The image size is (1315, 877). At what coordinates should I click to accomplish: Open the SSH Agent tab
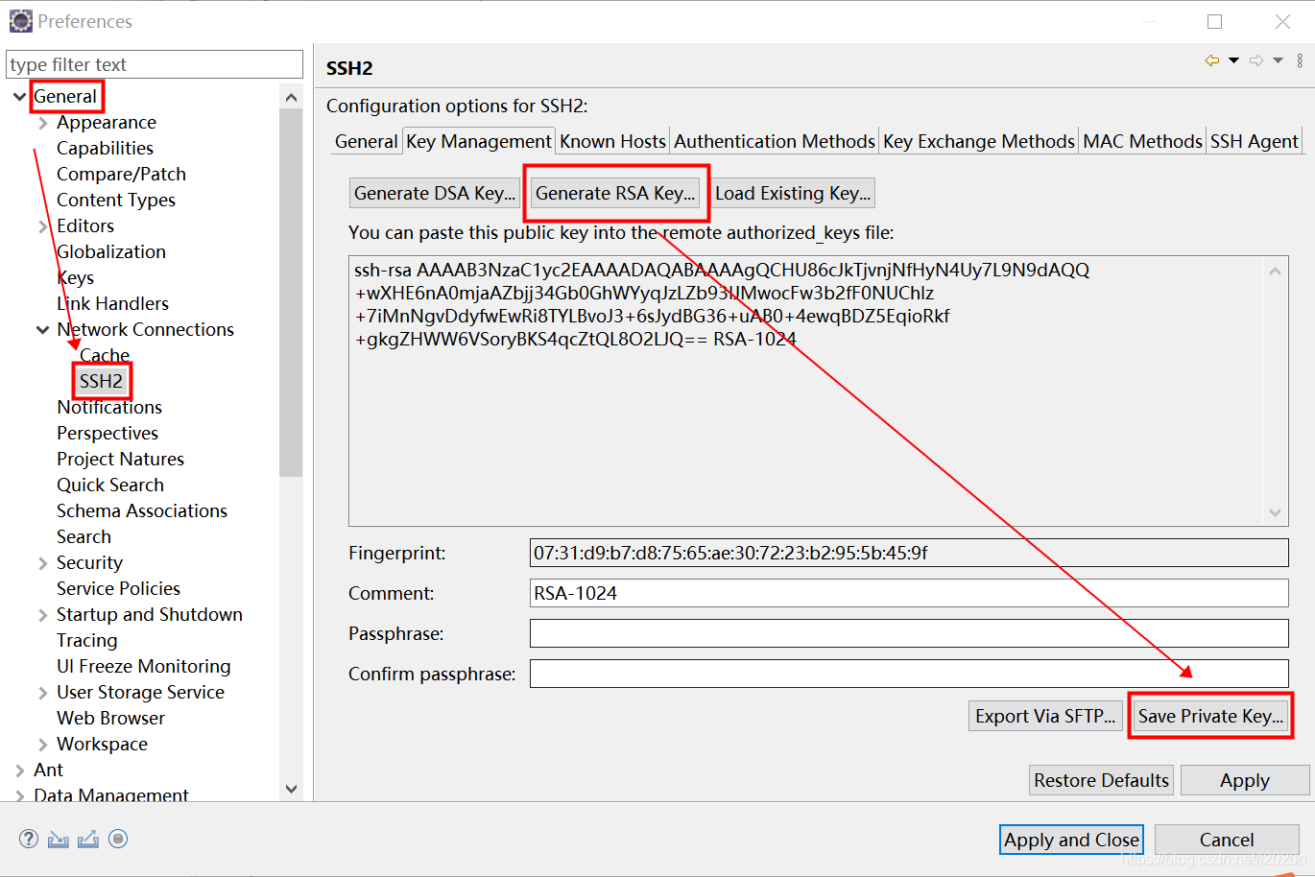coord(1254,141)
